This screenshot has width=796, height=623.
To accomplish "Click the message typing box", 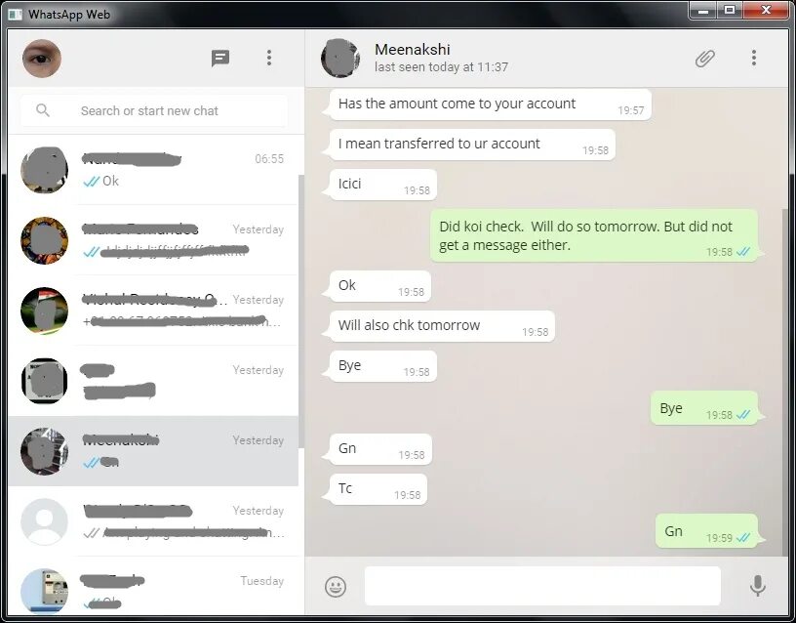I will tap(542, 586).
